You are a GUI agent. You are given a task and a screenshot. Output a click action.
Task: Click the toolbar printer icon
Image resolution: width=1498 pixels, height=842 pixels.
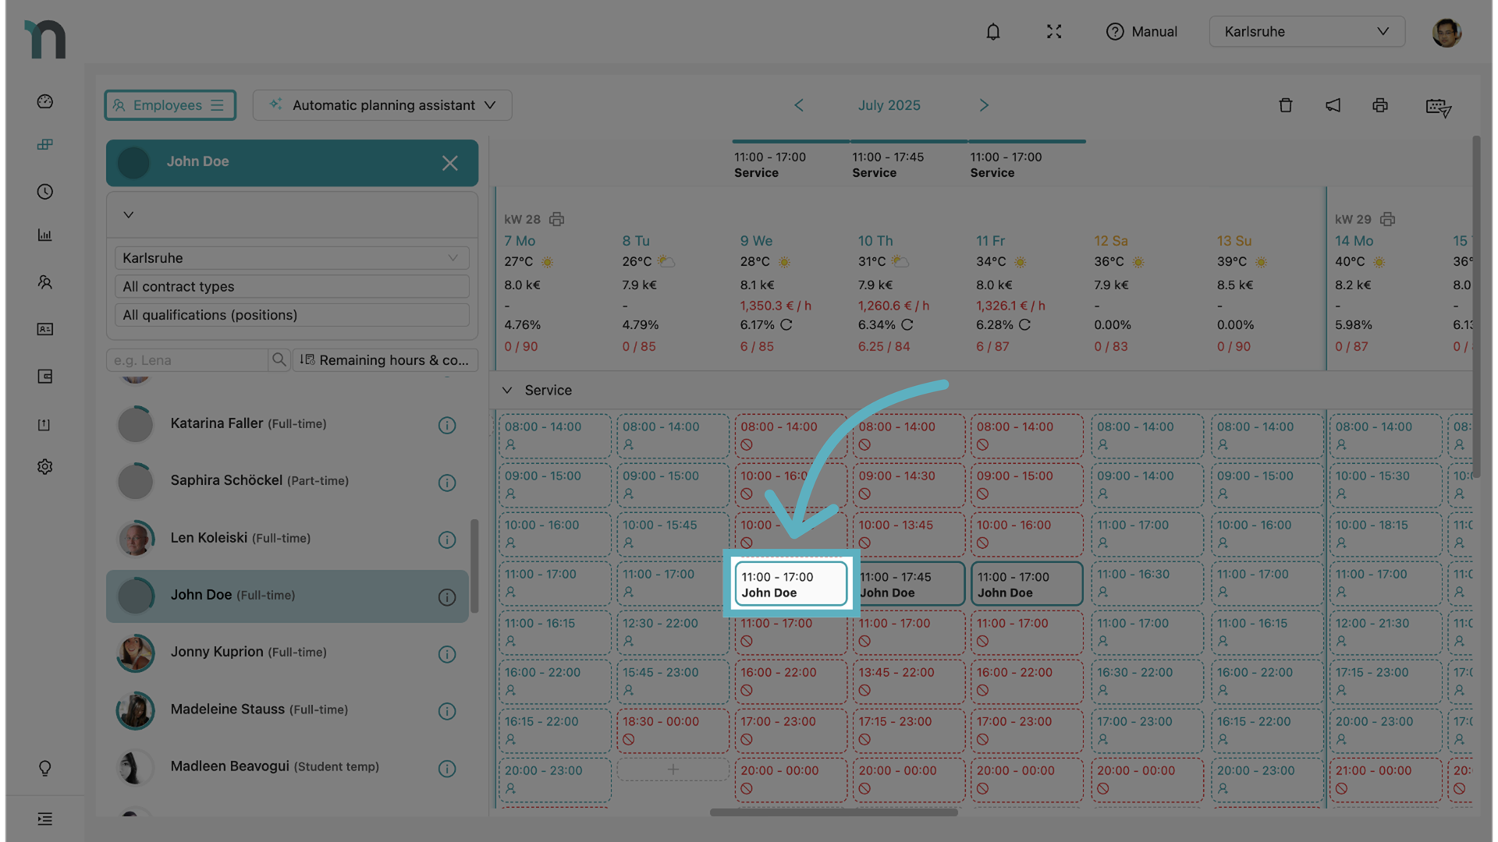pyautogui.click(x=1380, y=105)
